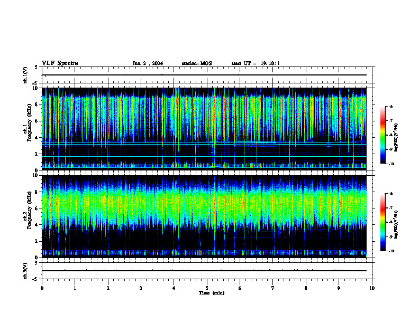Image resolution: width=419 pixels, height=323 pixels.
Task: Click time axis tick label "4"
Action: tap(174, 288)
